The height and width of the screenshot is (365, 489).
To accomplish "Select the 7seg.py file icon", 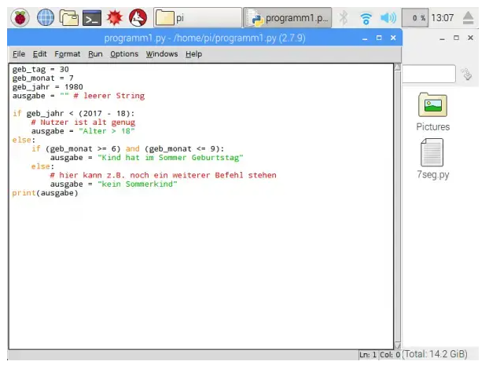I will click(432, 152).
